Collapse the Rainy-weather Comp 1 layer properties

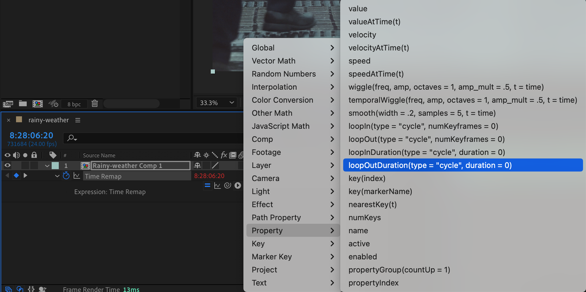pyautogui.click(x=47, y=166)
